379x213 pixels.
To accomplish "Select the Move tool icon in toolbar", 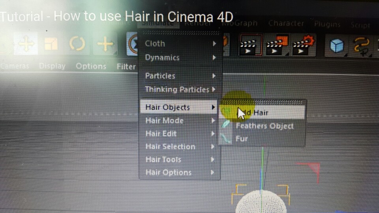I will (26, 44).
